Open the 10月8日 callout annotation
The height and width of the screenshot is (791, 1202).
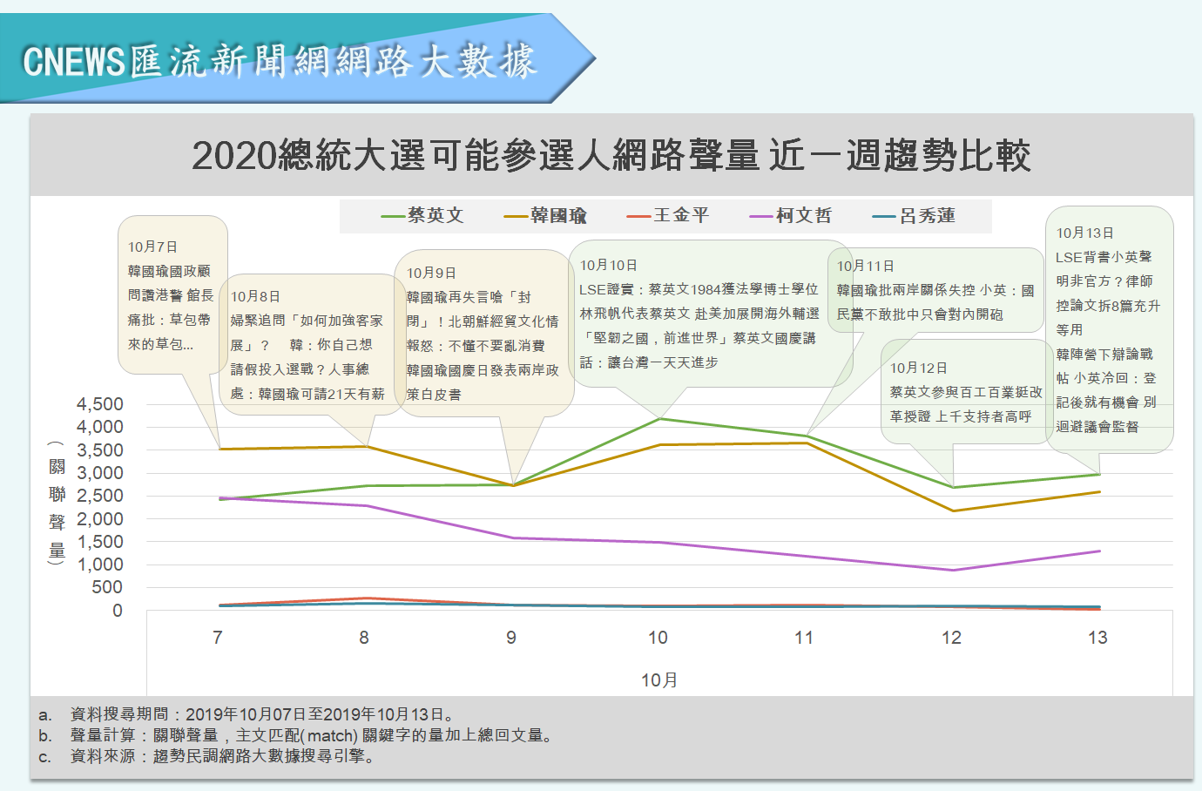[x=312, y=345]
